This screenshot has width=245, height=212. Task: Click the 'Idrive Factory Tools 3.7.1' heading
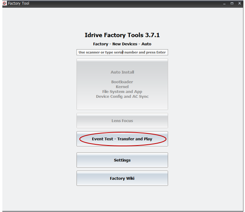(122, 35)
